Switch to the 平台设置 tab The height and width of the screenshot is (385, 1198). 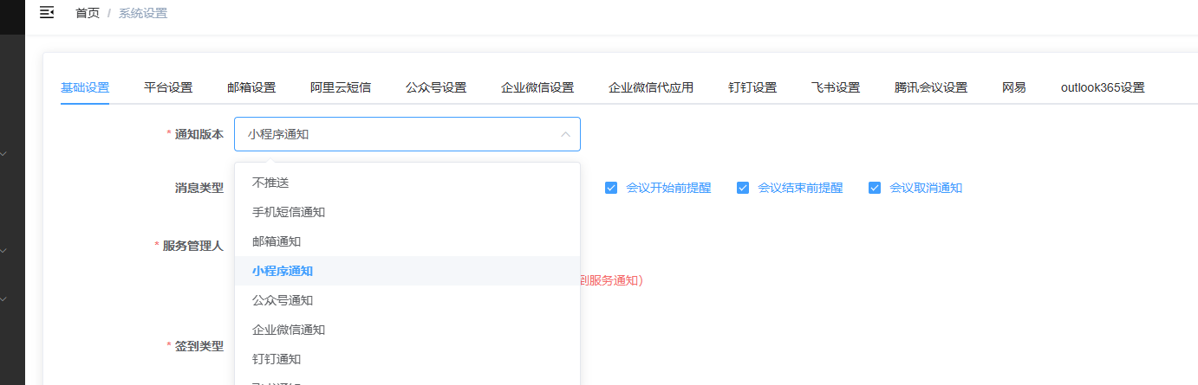[168, 87]
